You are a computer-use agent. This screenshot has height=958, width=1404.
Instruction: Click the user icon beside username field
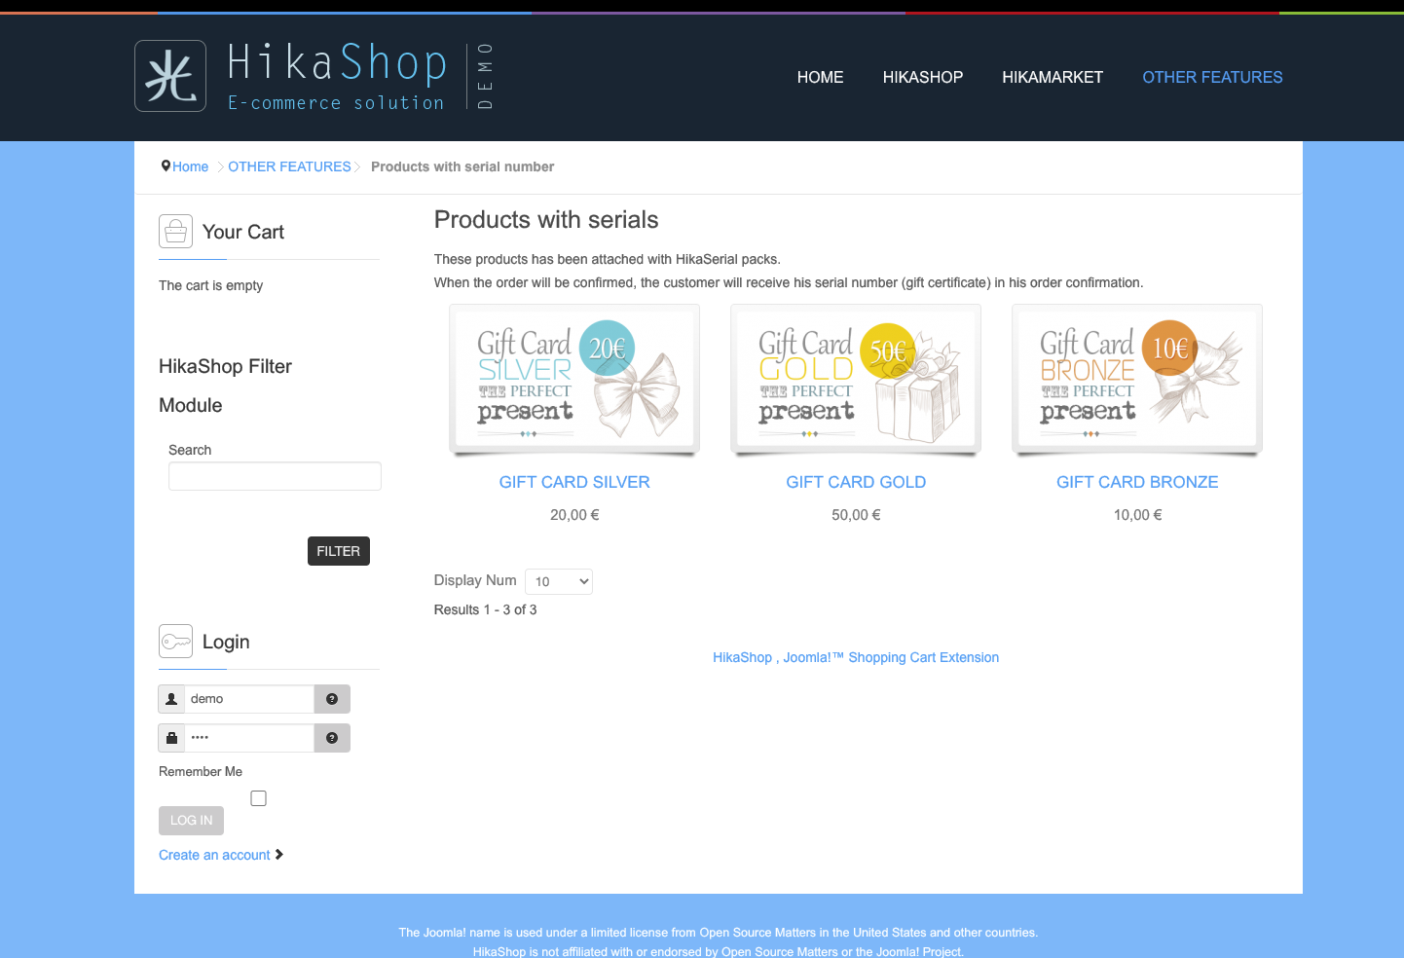tap(171, 699)
